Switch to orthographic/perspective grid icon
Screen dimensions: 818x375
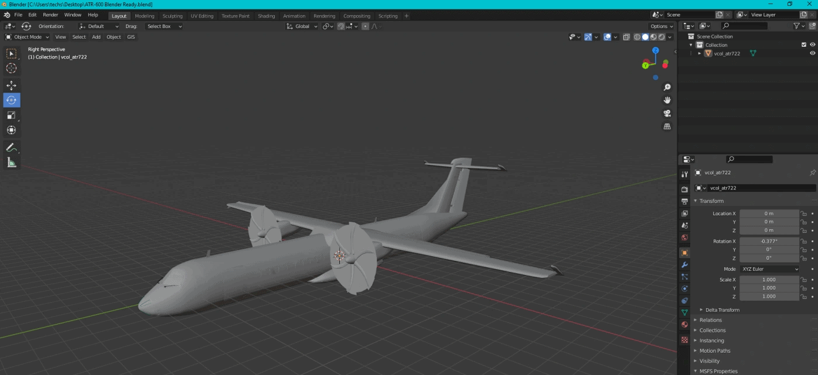tap(667, 126)
